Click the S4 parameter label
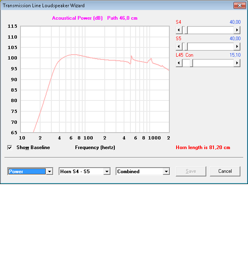This screenshot has width=248, height=262. (179, 22)
